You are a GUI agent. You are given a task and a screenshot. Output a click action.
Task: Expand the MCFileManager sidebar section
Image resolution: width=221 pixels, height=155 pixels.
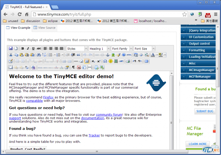point(198,77)
